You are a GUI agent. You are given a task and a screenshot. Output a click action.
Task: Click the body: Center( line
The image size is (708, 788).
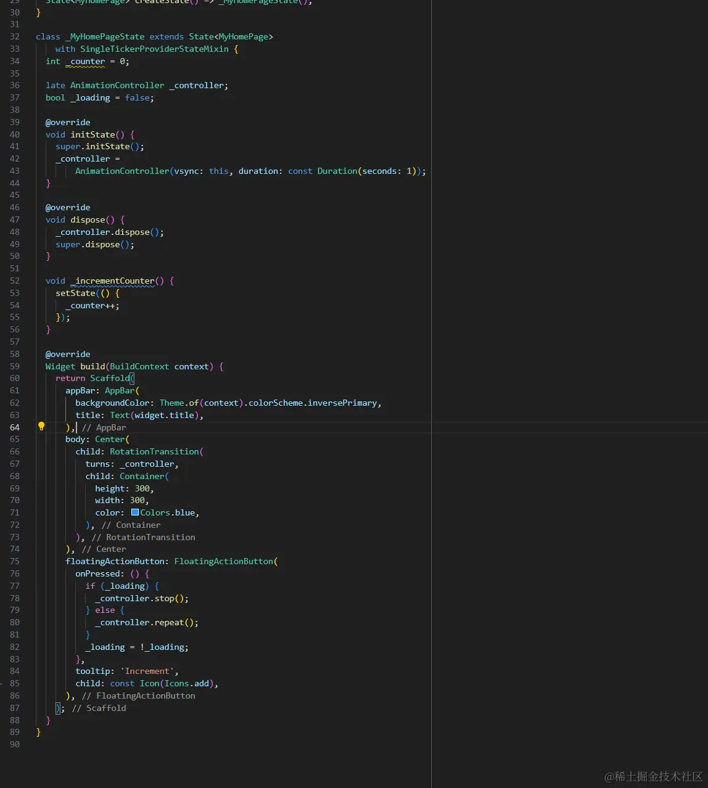coord(97,439)
